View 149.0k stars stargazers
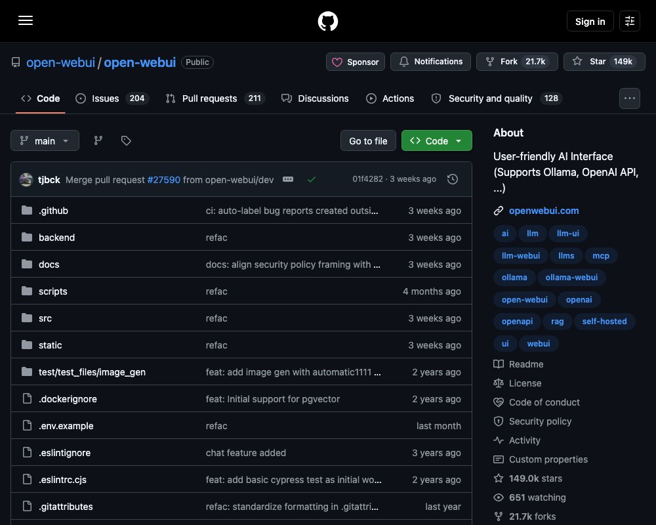 point(528,478)
